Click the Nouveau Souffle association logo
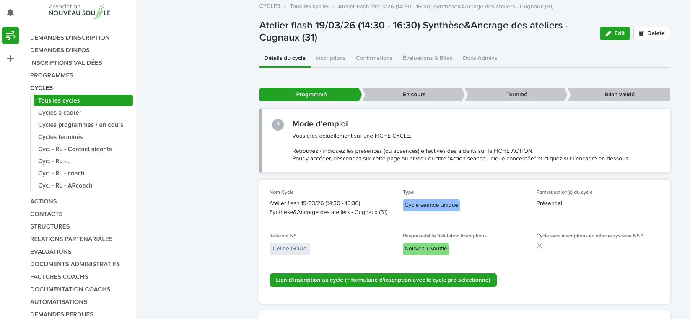 coord(80,11)
